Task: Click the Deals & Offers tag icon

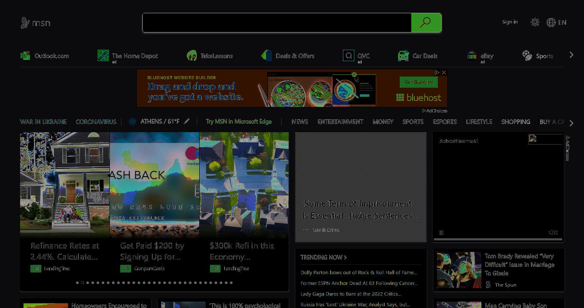Action: (267, 56)
